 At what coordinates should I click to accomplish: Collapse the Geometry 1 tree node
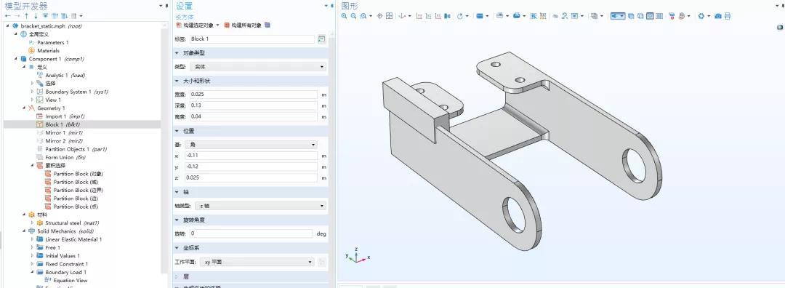24,108
